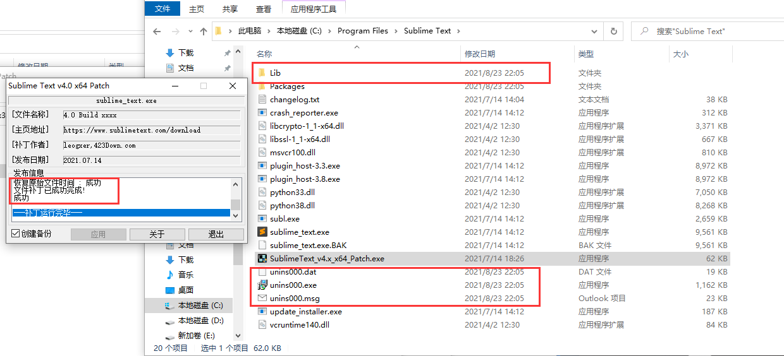Select the 补丁运行完毕 log line
This screenshot has width=784, height=356.
point(121,213)
